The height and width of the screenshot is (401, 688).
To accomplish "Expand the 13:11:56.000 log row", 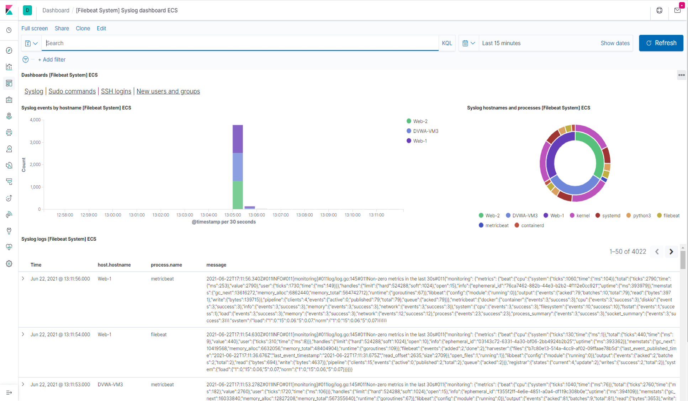I will pyautogui.click(x=23, y=279).
